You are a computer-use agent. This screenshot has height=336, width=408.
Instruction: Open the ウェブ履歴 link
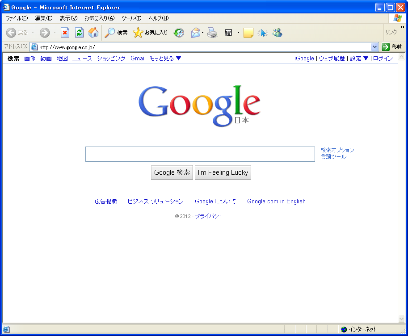[x=332, y=58]
